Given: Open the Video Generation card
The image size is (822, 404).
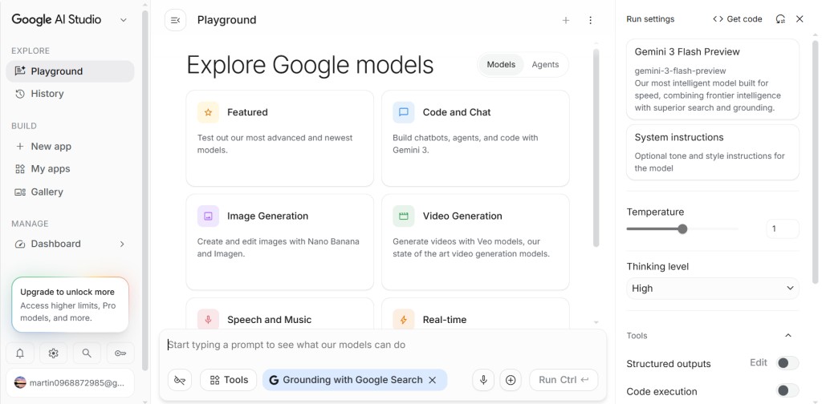Looking at the screenshot, I should [x=475, y=242].
